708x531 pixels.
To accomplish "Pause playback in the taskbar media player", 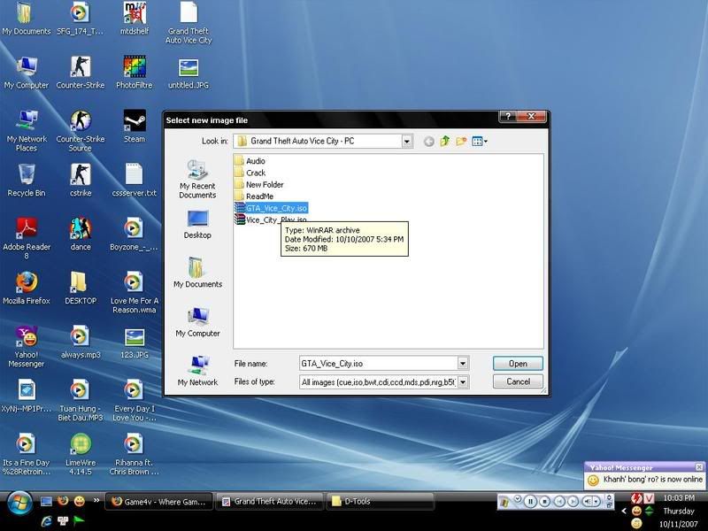I will coord(530,501).
